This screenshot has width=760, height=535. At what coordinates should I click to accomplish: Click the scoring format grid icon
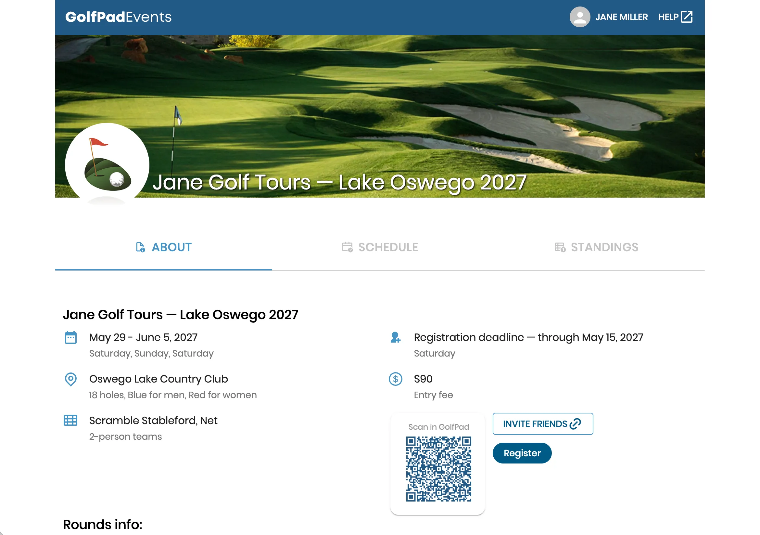point(70,420)
